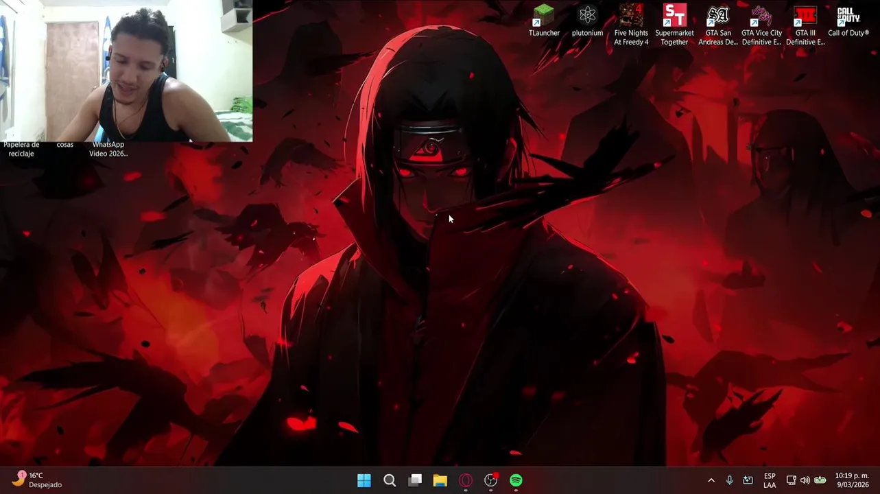Click the taskbar app with red notification dot
The image size is (880, 494).
491,480
